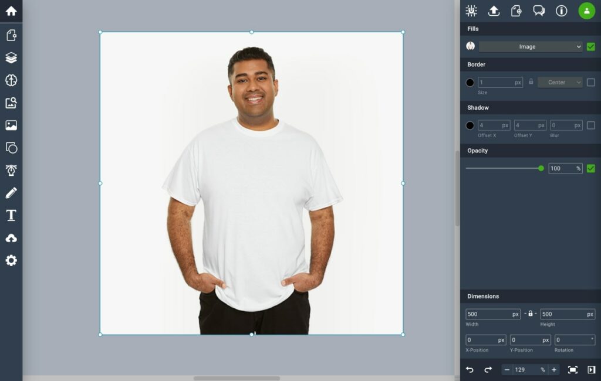Click the Home tab in the sidebar
The image size is (601, 381).
[11, 11]
